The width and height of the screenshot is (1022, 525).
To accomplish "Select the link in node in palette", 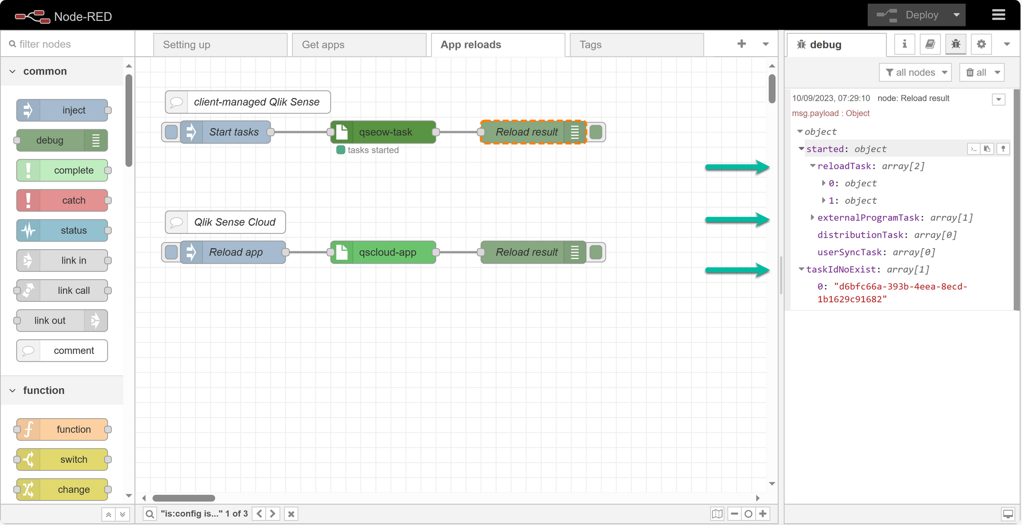I will 62,260.
